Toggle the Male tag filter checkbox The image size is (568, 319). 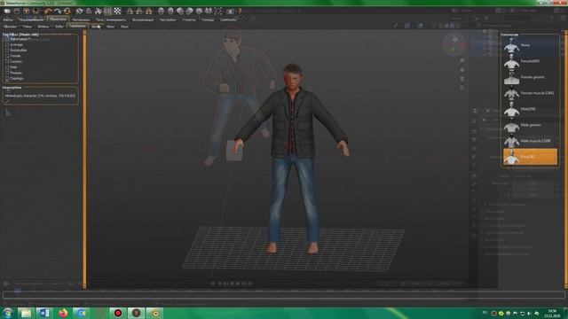pos(7,67)
